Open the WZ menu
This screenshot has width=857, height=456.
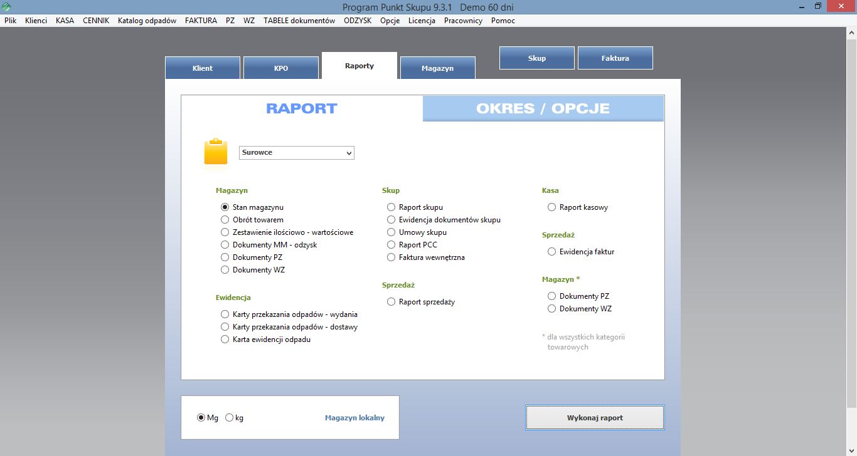[x=249, y=21]
